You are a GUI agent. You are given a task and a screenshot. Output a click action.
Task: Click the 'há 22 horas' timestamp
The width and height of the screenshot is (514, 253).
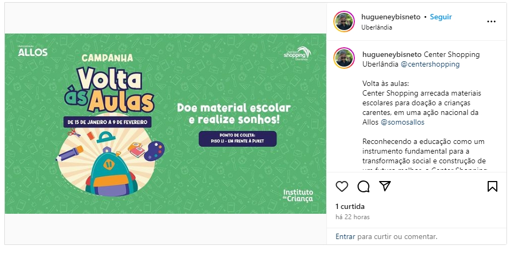[353, 217]
